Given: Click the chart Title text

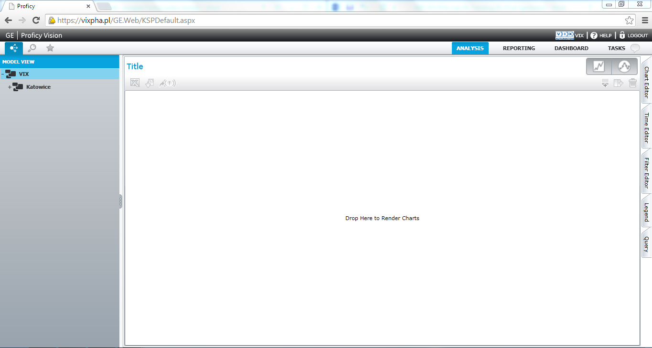Looking at the screenshot, I should 135,66.
